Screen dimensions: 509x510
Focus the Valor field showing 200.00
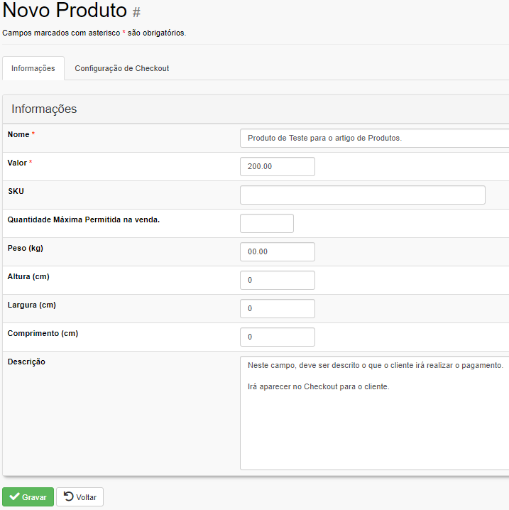[278, 166]
